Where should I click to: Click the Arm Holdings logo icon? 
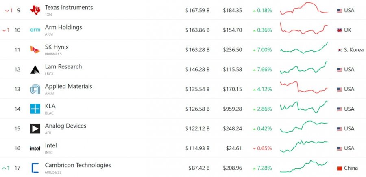pos(35,30)
